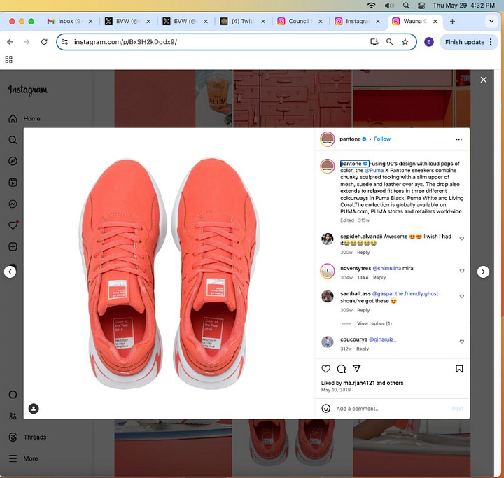Open the Search icon in Instagram sidebar
Viewport: 504px width, 478px height.
point(13,140)
